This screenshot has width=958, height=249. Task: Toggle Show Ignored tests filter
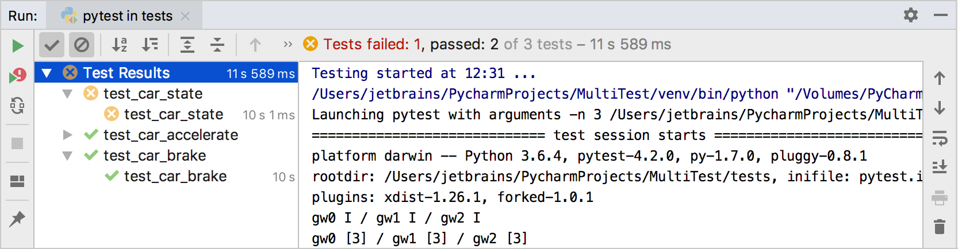(82, 45)
